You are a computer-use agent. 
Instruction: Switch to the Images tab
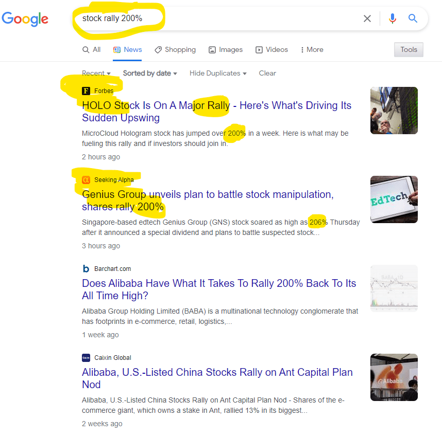pyautogui.click(x=226, y=50)
